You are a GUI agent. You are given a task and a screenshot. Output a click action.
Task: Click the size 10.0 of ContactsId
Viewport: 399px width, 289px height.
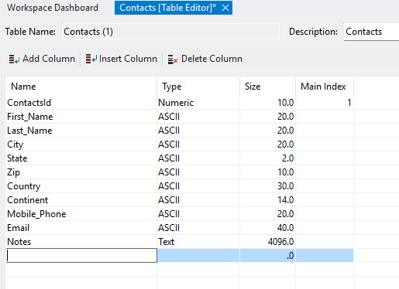pyautogui.click(x=267, y=103)
